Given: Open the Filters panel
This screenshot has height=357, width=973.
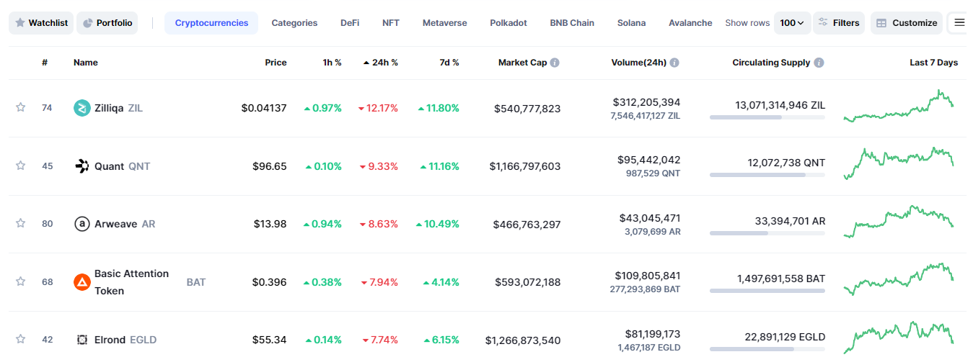Looking at the screenshot, I should pos(839,23).
